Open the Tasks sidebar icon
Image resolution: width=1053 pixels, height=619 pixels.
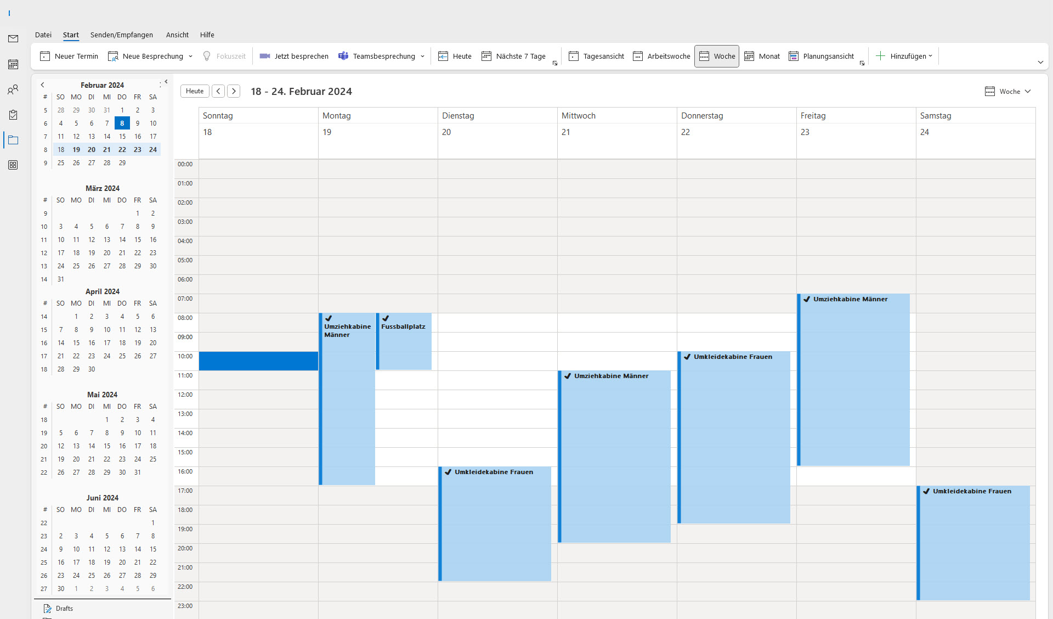[x=13, y=115]
